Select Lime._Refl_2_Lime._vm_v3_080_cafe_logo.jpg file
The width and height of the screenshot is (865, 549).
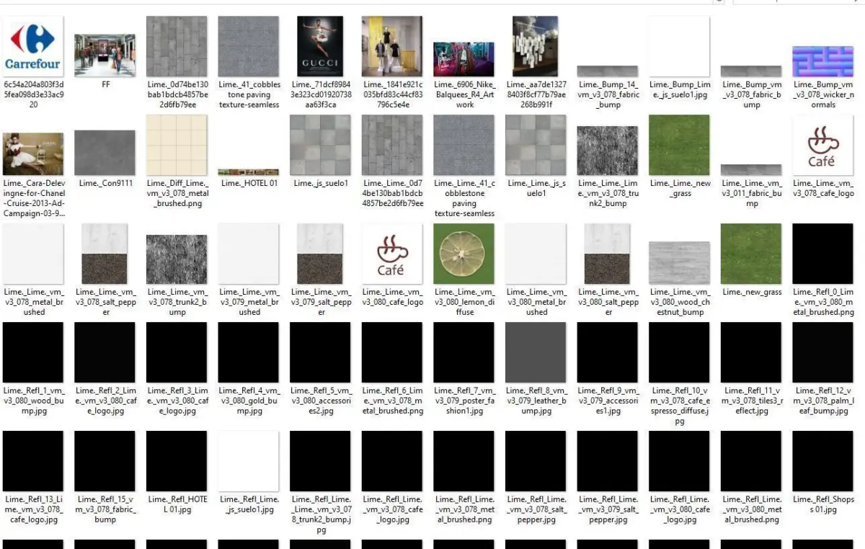pos(105,352)
